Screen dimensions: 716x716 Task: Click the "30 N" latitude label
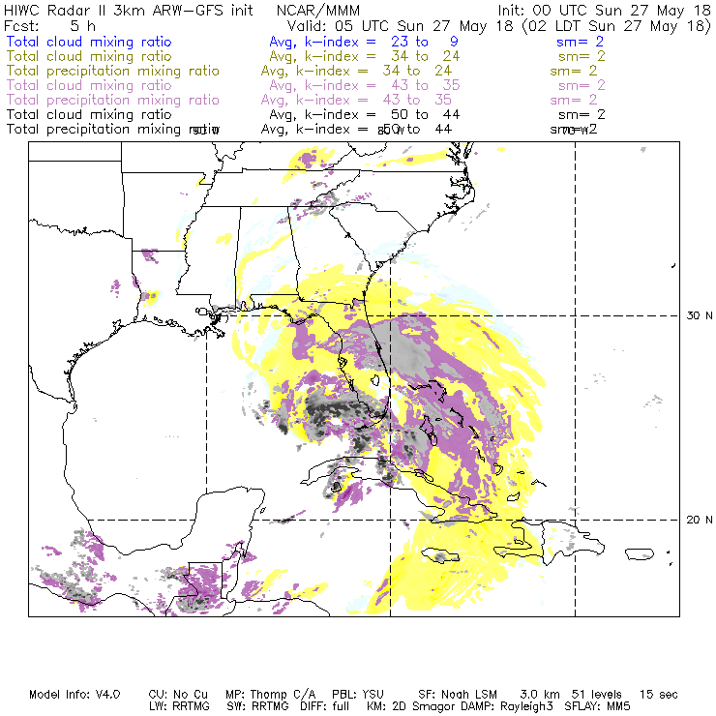click(700, 315)
